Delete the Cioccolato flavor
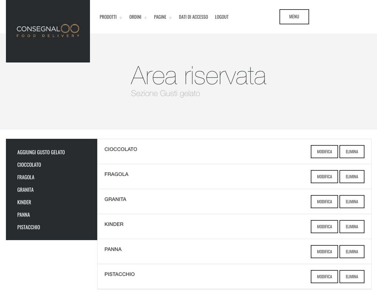Screen dimensions: 377x298 click(352, 152)
